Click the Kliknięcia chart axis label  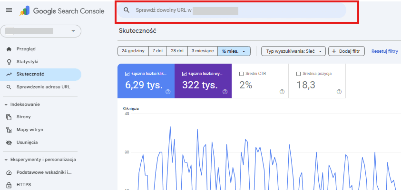[131, 108]
